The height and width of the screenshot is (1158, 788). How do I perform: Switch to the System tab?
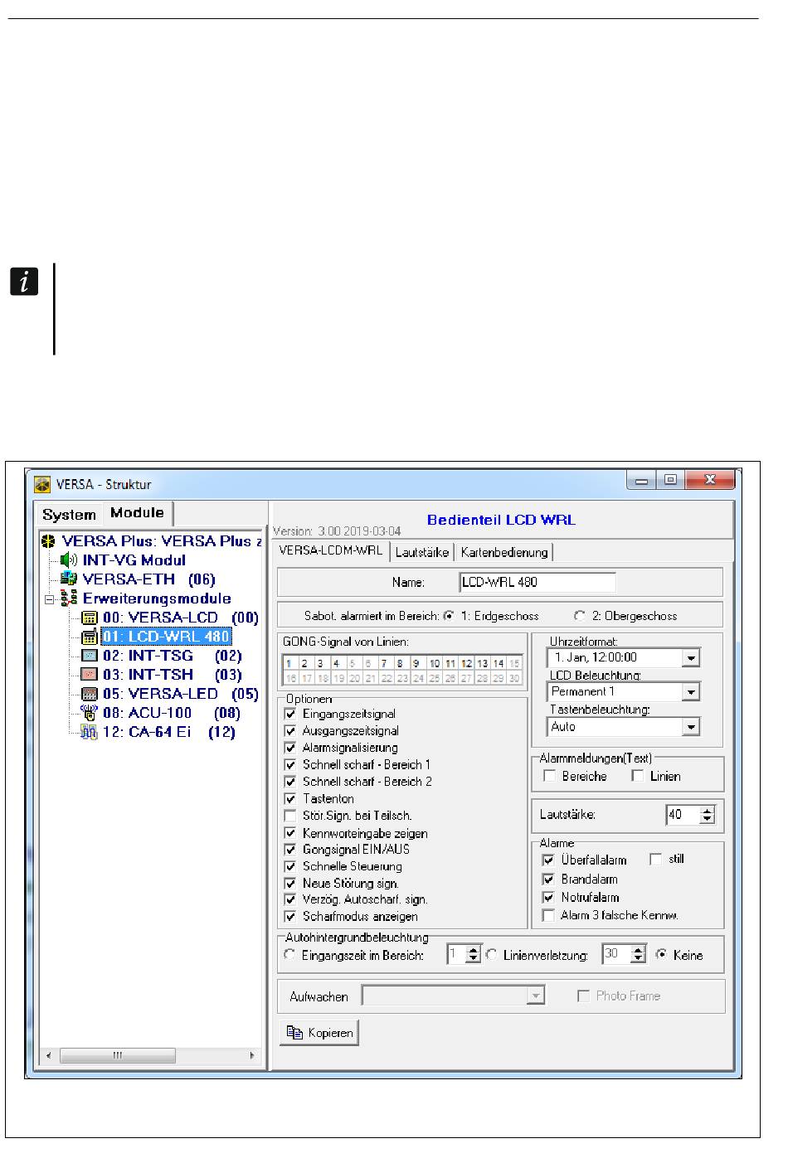pyautogui.click(x=69, y=515)
